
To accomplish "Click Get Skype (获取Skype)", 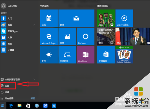I will [18, 31].
